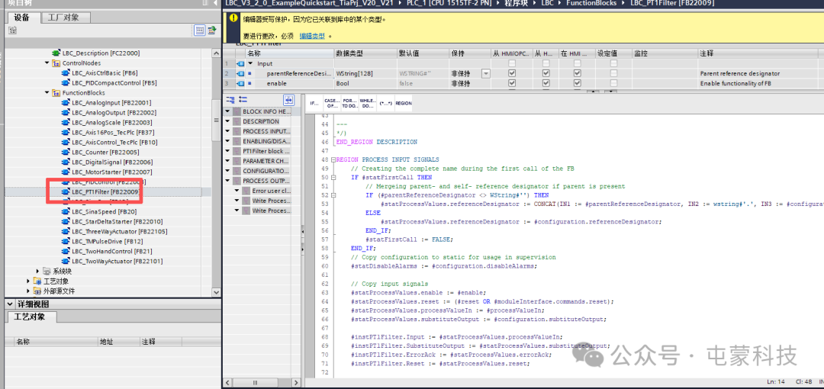Check the setpoint checkbox for Input row
Screen dimensions: 824x389
(613, 63)
